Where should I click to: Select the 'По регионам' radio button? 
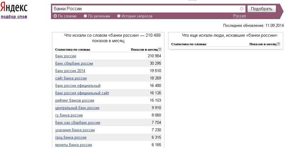pos(85,16)
